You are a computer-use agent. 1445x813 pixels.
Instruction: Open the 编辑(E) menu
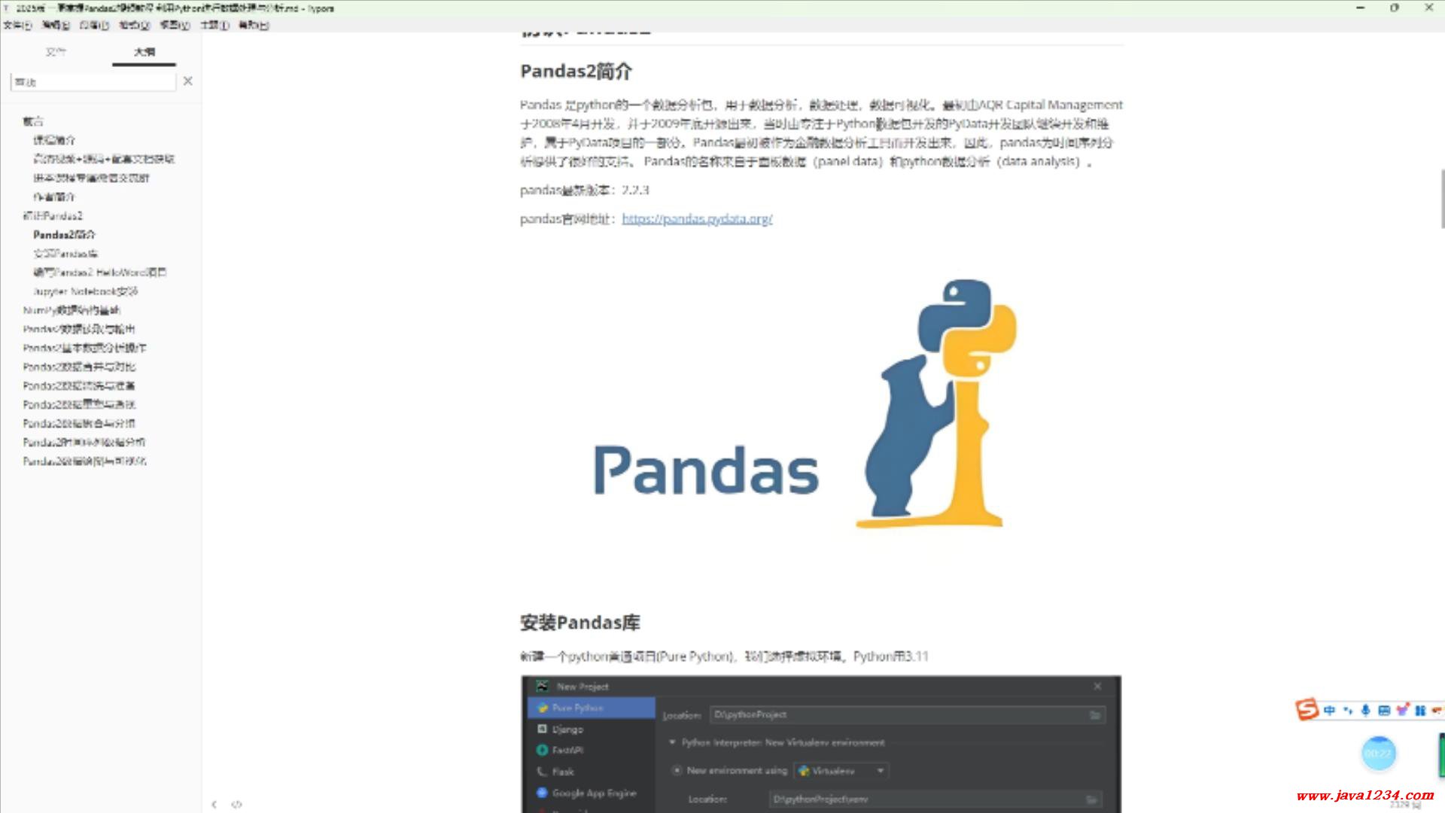56,25
